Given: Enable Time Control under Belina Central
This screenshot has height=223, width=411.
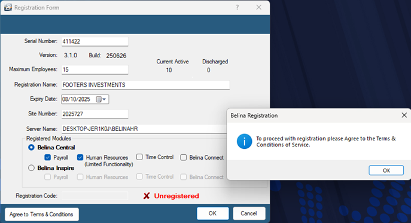Looking at the screenshot, I should pos(139,157).
